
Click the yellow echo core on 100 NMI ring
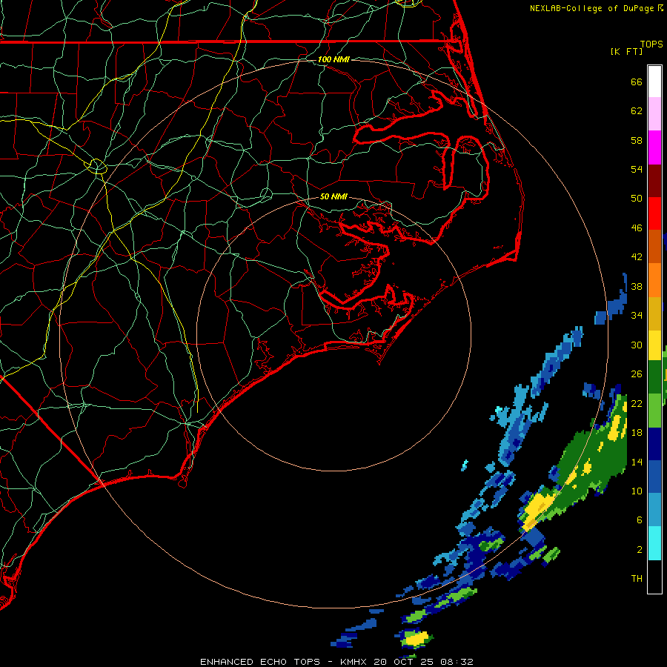538,510
